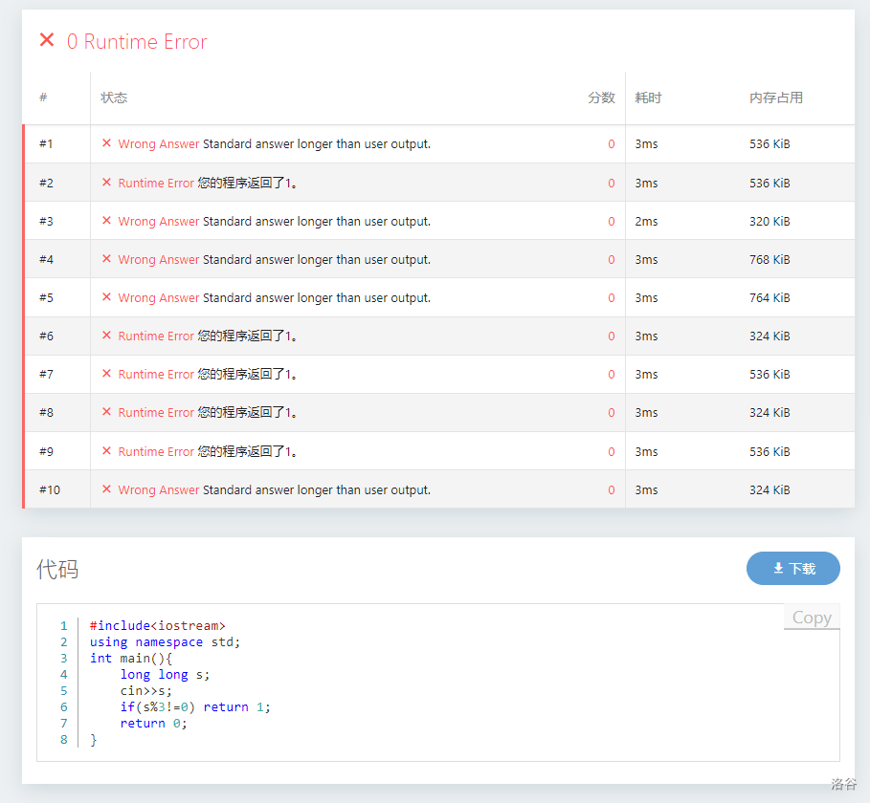The height and width of the screenshot is (803, 870).
Task: Click the 分数 column header
Action: (x=601, y=98)
